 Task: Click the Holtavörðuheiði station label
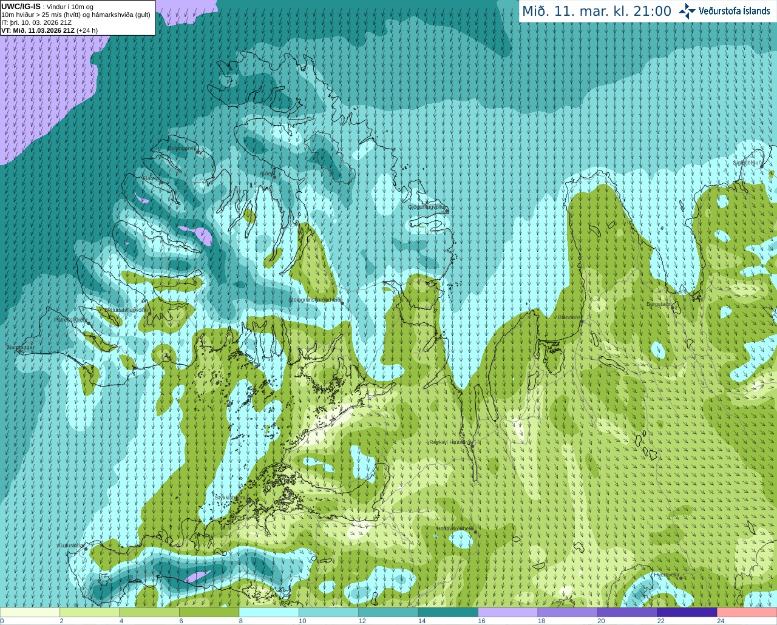pos(455,529)
